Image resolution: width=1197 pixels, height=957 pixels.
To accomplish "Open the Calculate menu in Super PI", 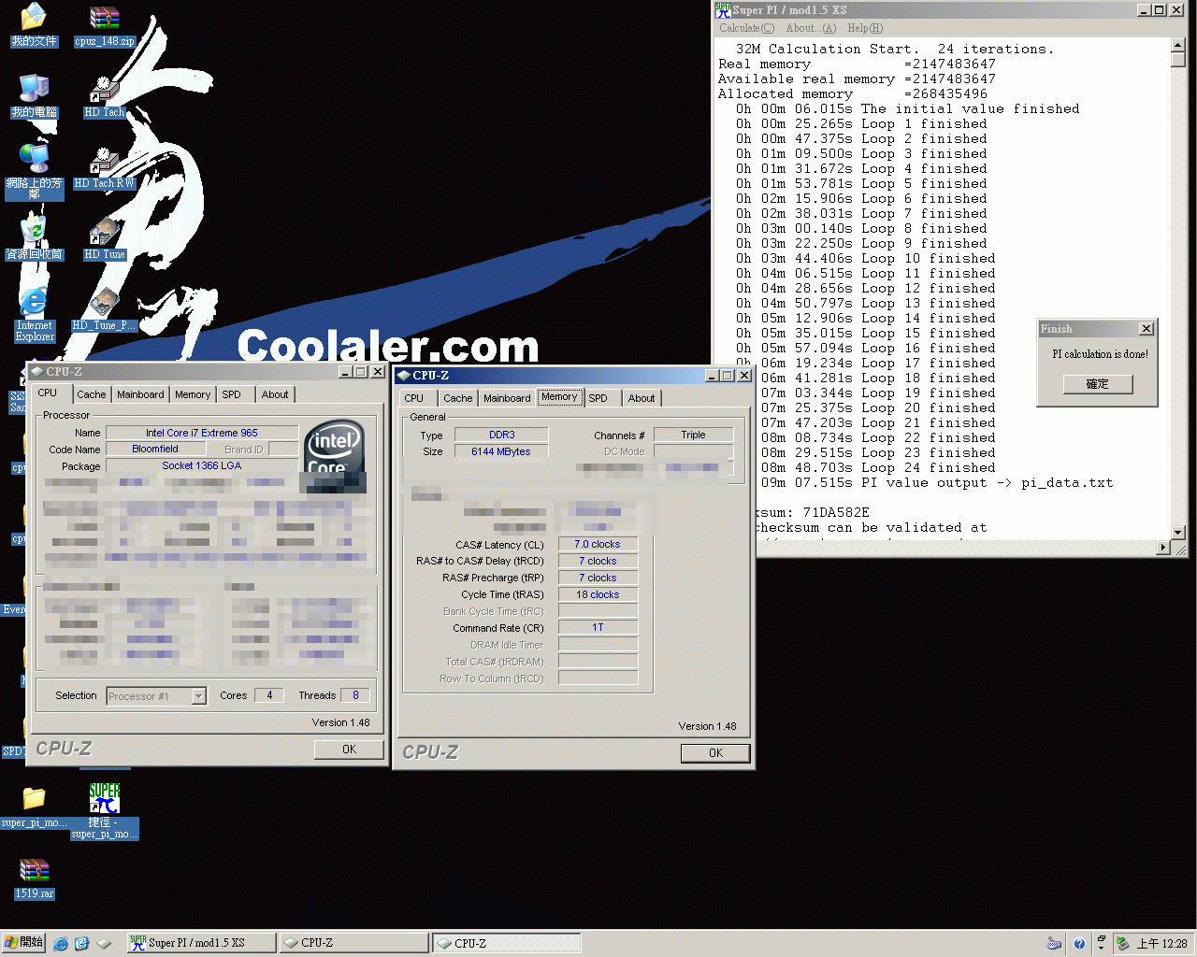I will (x=746, y=28).
